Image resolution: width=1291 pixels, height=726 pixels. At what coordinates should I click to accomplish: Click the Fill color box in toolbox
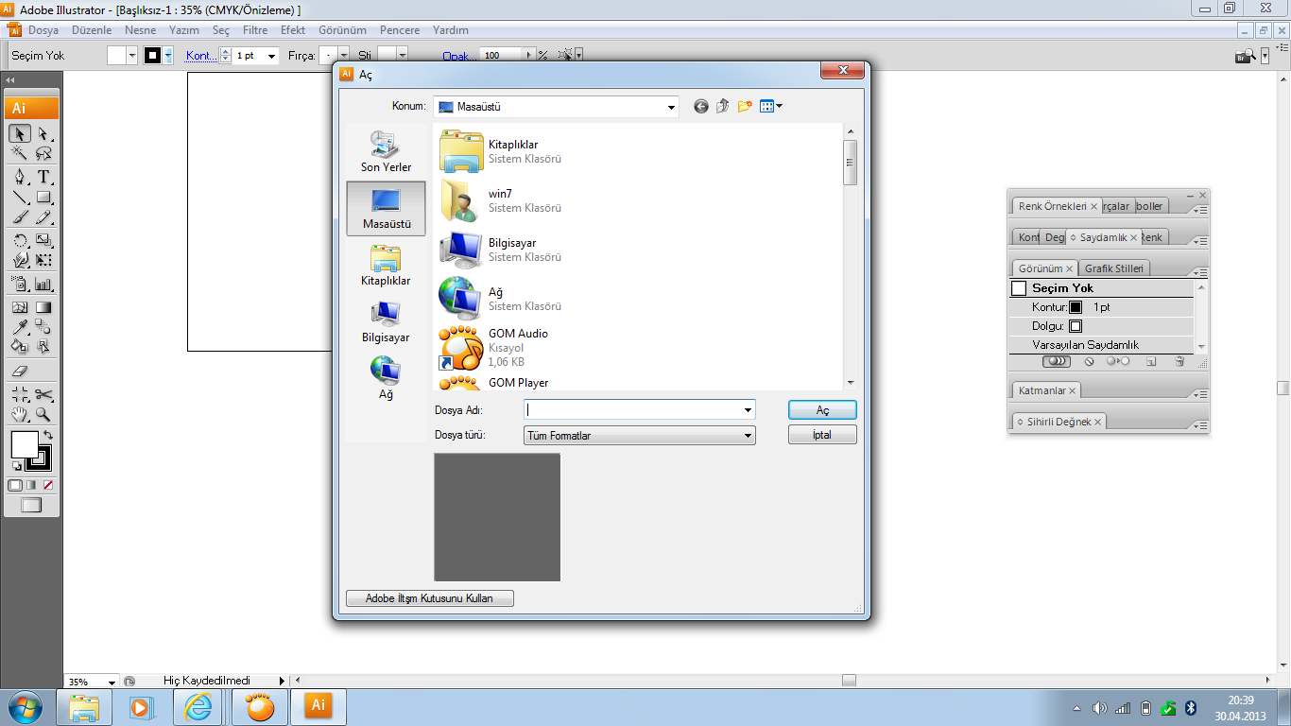click(25, 444)
